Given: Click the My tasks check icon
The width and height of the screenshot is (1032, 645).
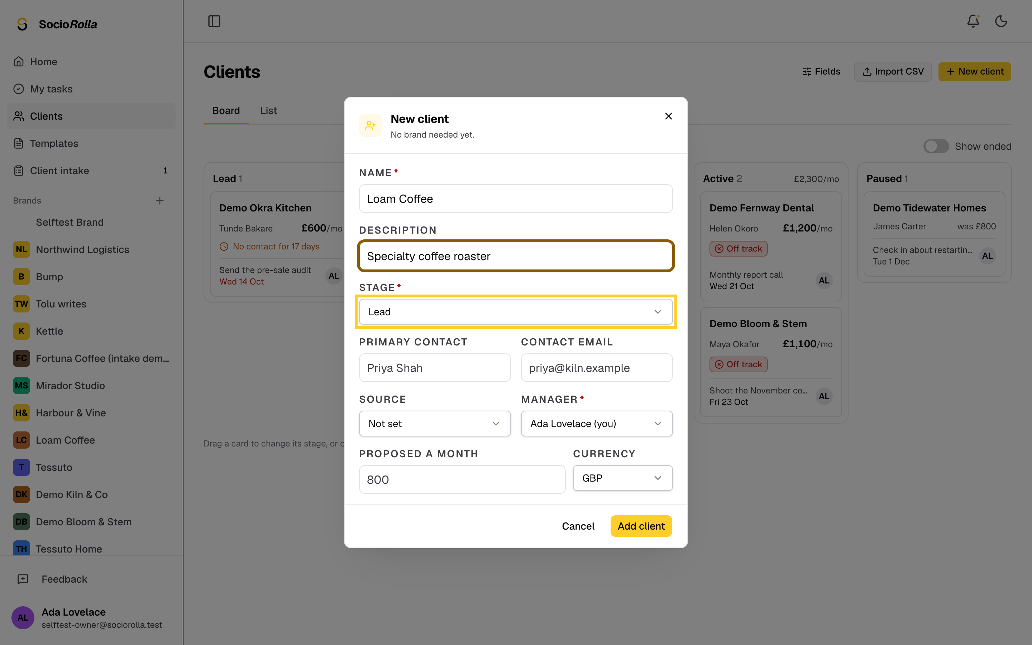Looking at the screenshot, I should tap(18, 89).
